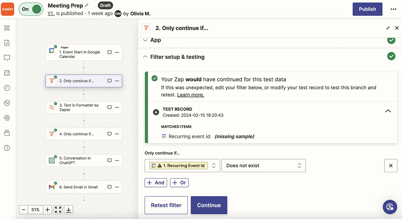This screenshot has height=219, width=402.
Task: Open the V1. version link
Action: click(51, 13)
